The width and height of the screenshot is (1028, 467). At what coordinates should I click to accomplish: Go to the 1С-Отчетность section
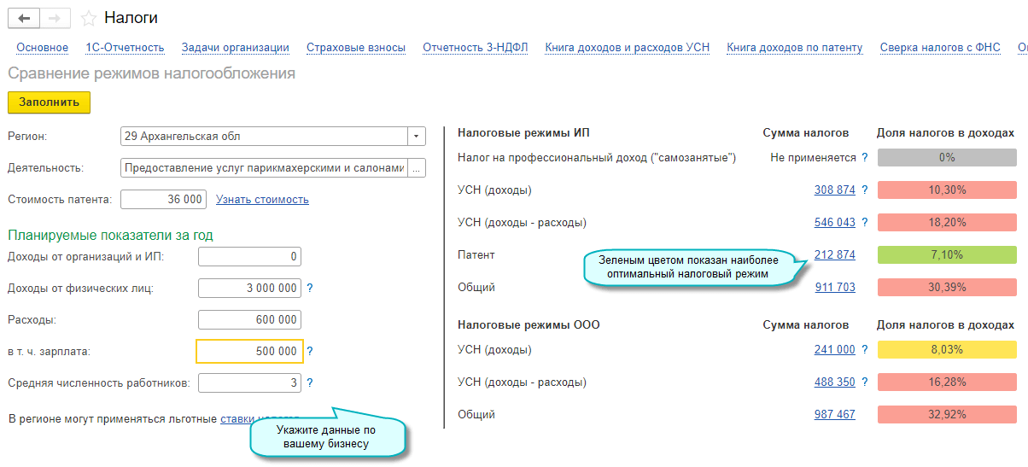pos(125,48)
